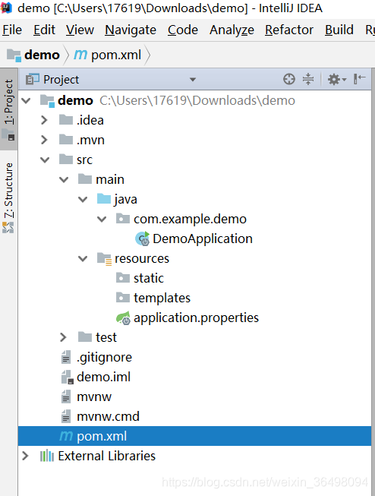Select mvnw file name
The image size is (375, 496).
[94, 397]
